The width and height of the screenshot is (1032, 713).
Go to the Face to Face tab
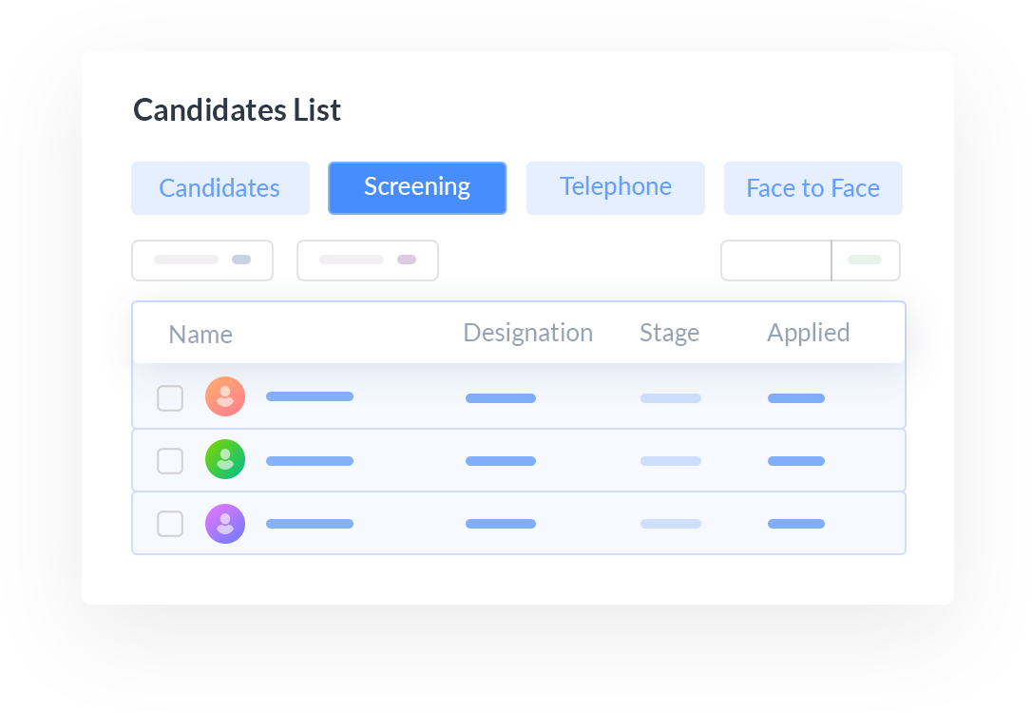[x=812, y=188]
